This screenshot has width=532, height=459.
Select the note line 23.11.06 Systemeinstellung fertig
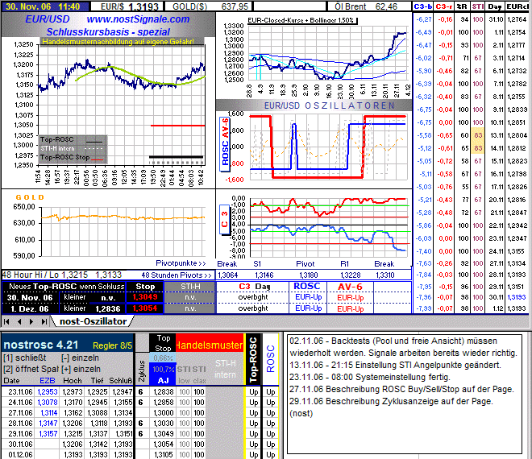click(x=369, y=377)
